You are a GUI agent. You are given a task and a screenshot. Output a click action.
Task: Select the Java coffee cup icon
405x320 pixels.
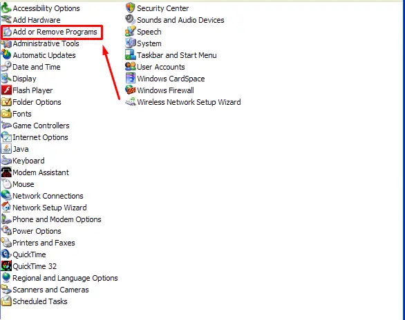[x=6, y=149]
